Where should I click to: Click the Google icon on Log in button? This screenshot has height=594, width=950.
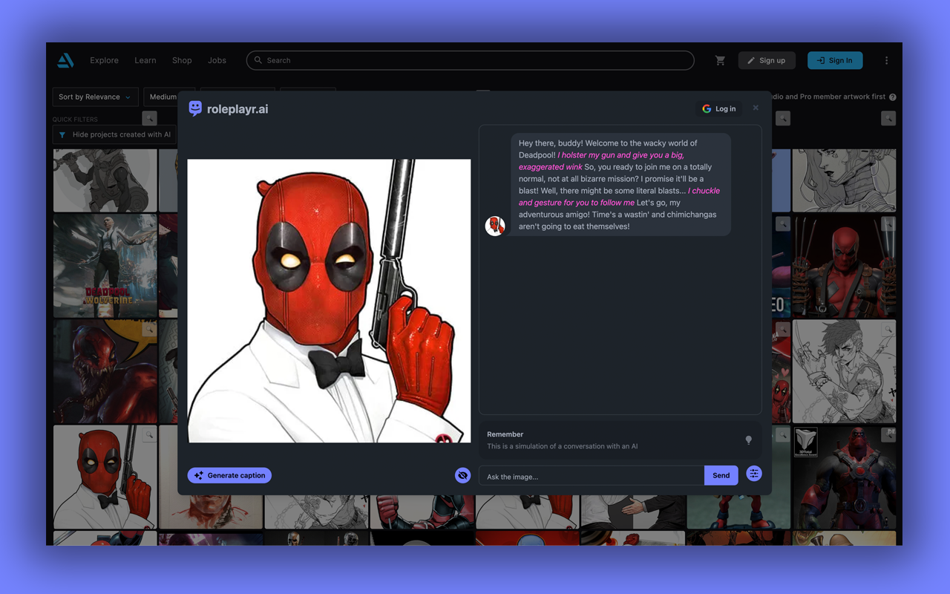(x=706, y=108)
